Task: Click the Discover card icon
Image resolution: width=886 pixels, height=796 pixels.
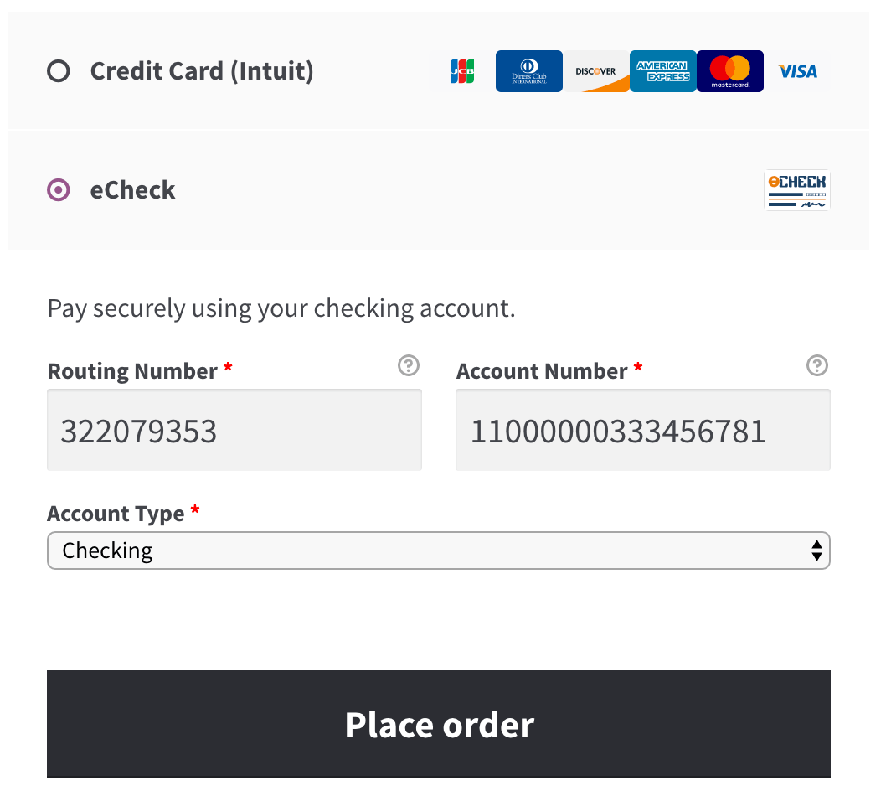Action: click(x=595, y=71)
